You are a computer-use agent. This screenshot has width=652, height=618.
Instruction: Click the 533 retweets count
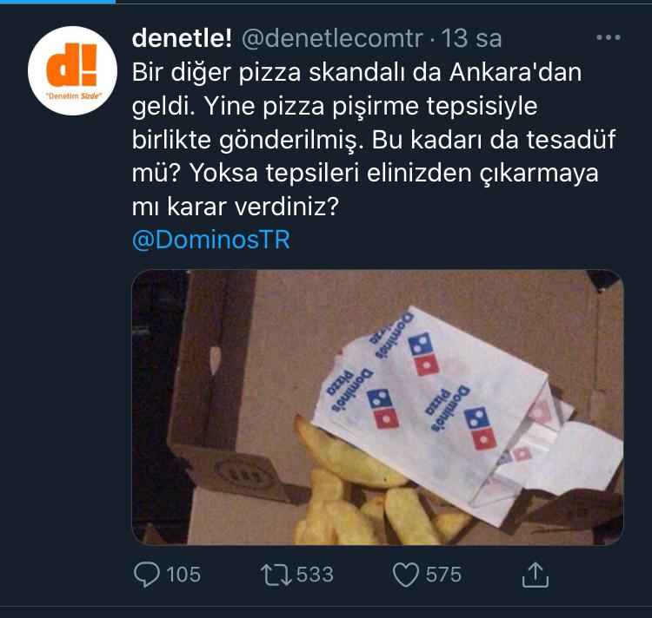(315, 575)
